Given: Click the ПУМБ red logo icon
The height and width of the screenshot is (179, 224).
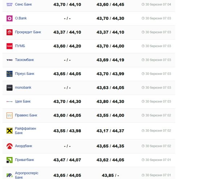Looking at the screenshot, I should pos(9,46).
